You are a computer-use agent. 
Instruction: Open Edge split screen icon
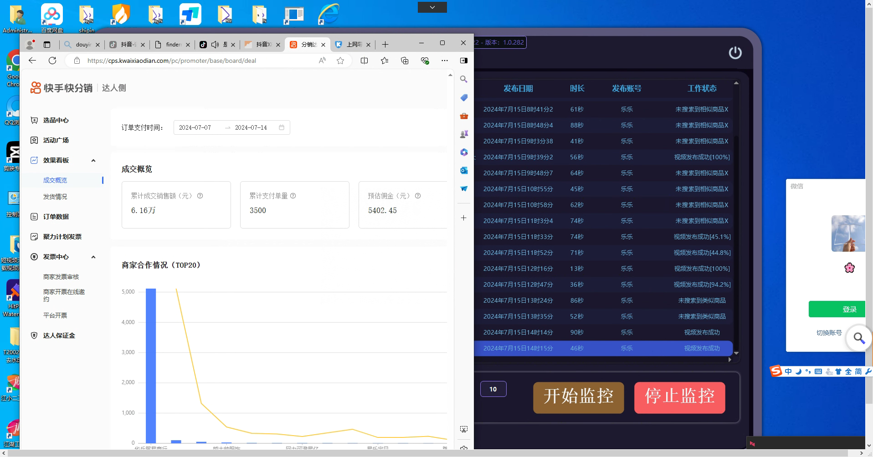(364, 61)
